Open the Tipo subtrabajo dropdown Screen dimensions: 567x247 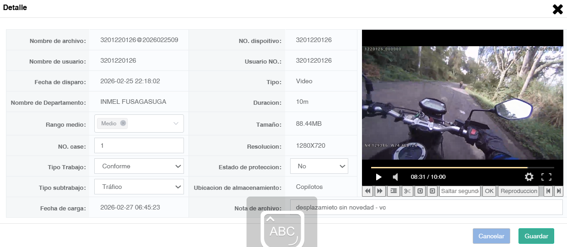point(139,187)
